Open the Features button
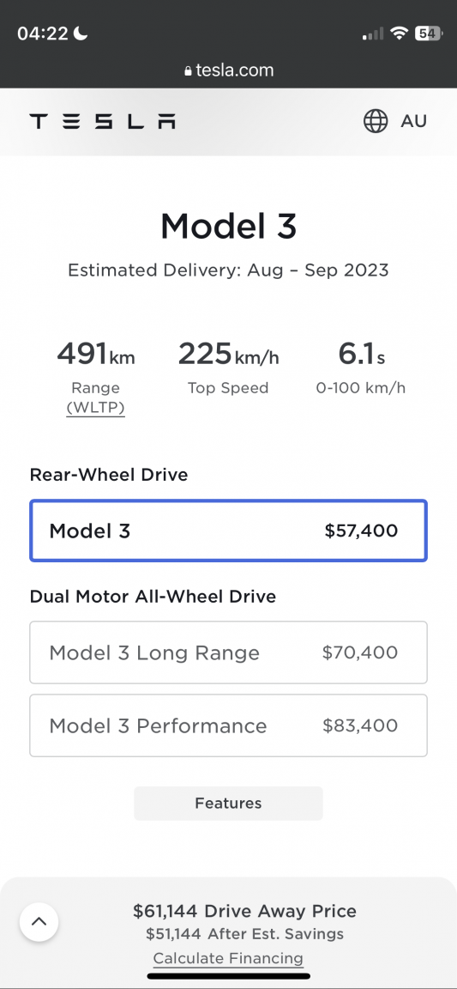This screenshot has height=989, width=457. pos(228,803)
